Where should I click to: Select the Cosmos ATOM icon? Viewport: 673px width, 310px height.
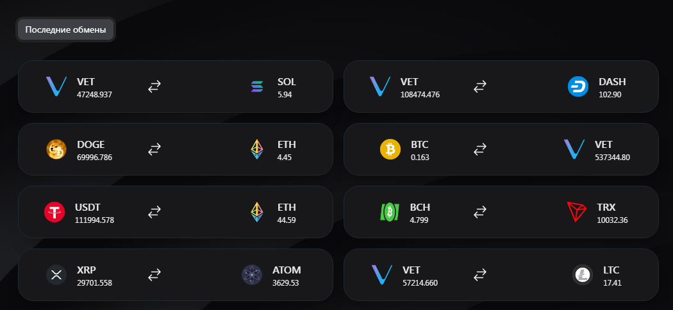252,275
